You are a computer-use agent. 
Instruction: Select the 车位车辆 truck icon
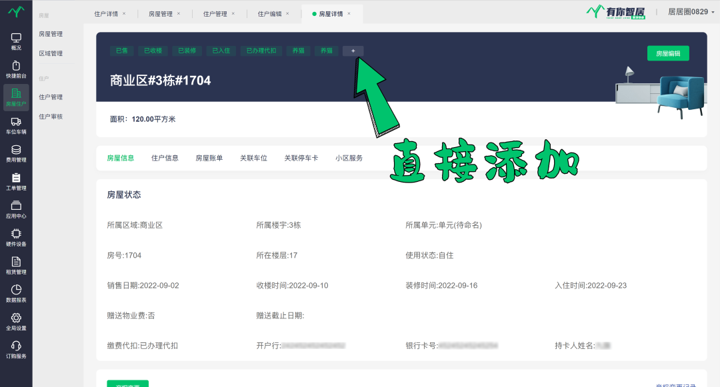[x=16, y=125]
